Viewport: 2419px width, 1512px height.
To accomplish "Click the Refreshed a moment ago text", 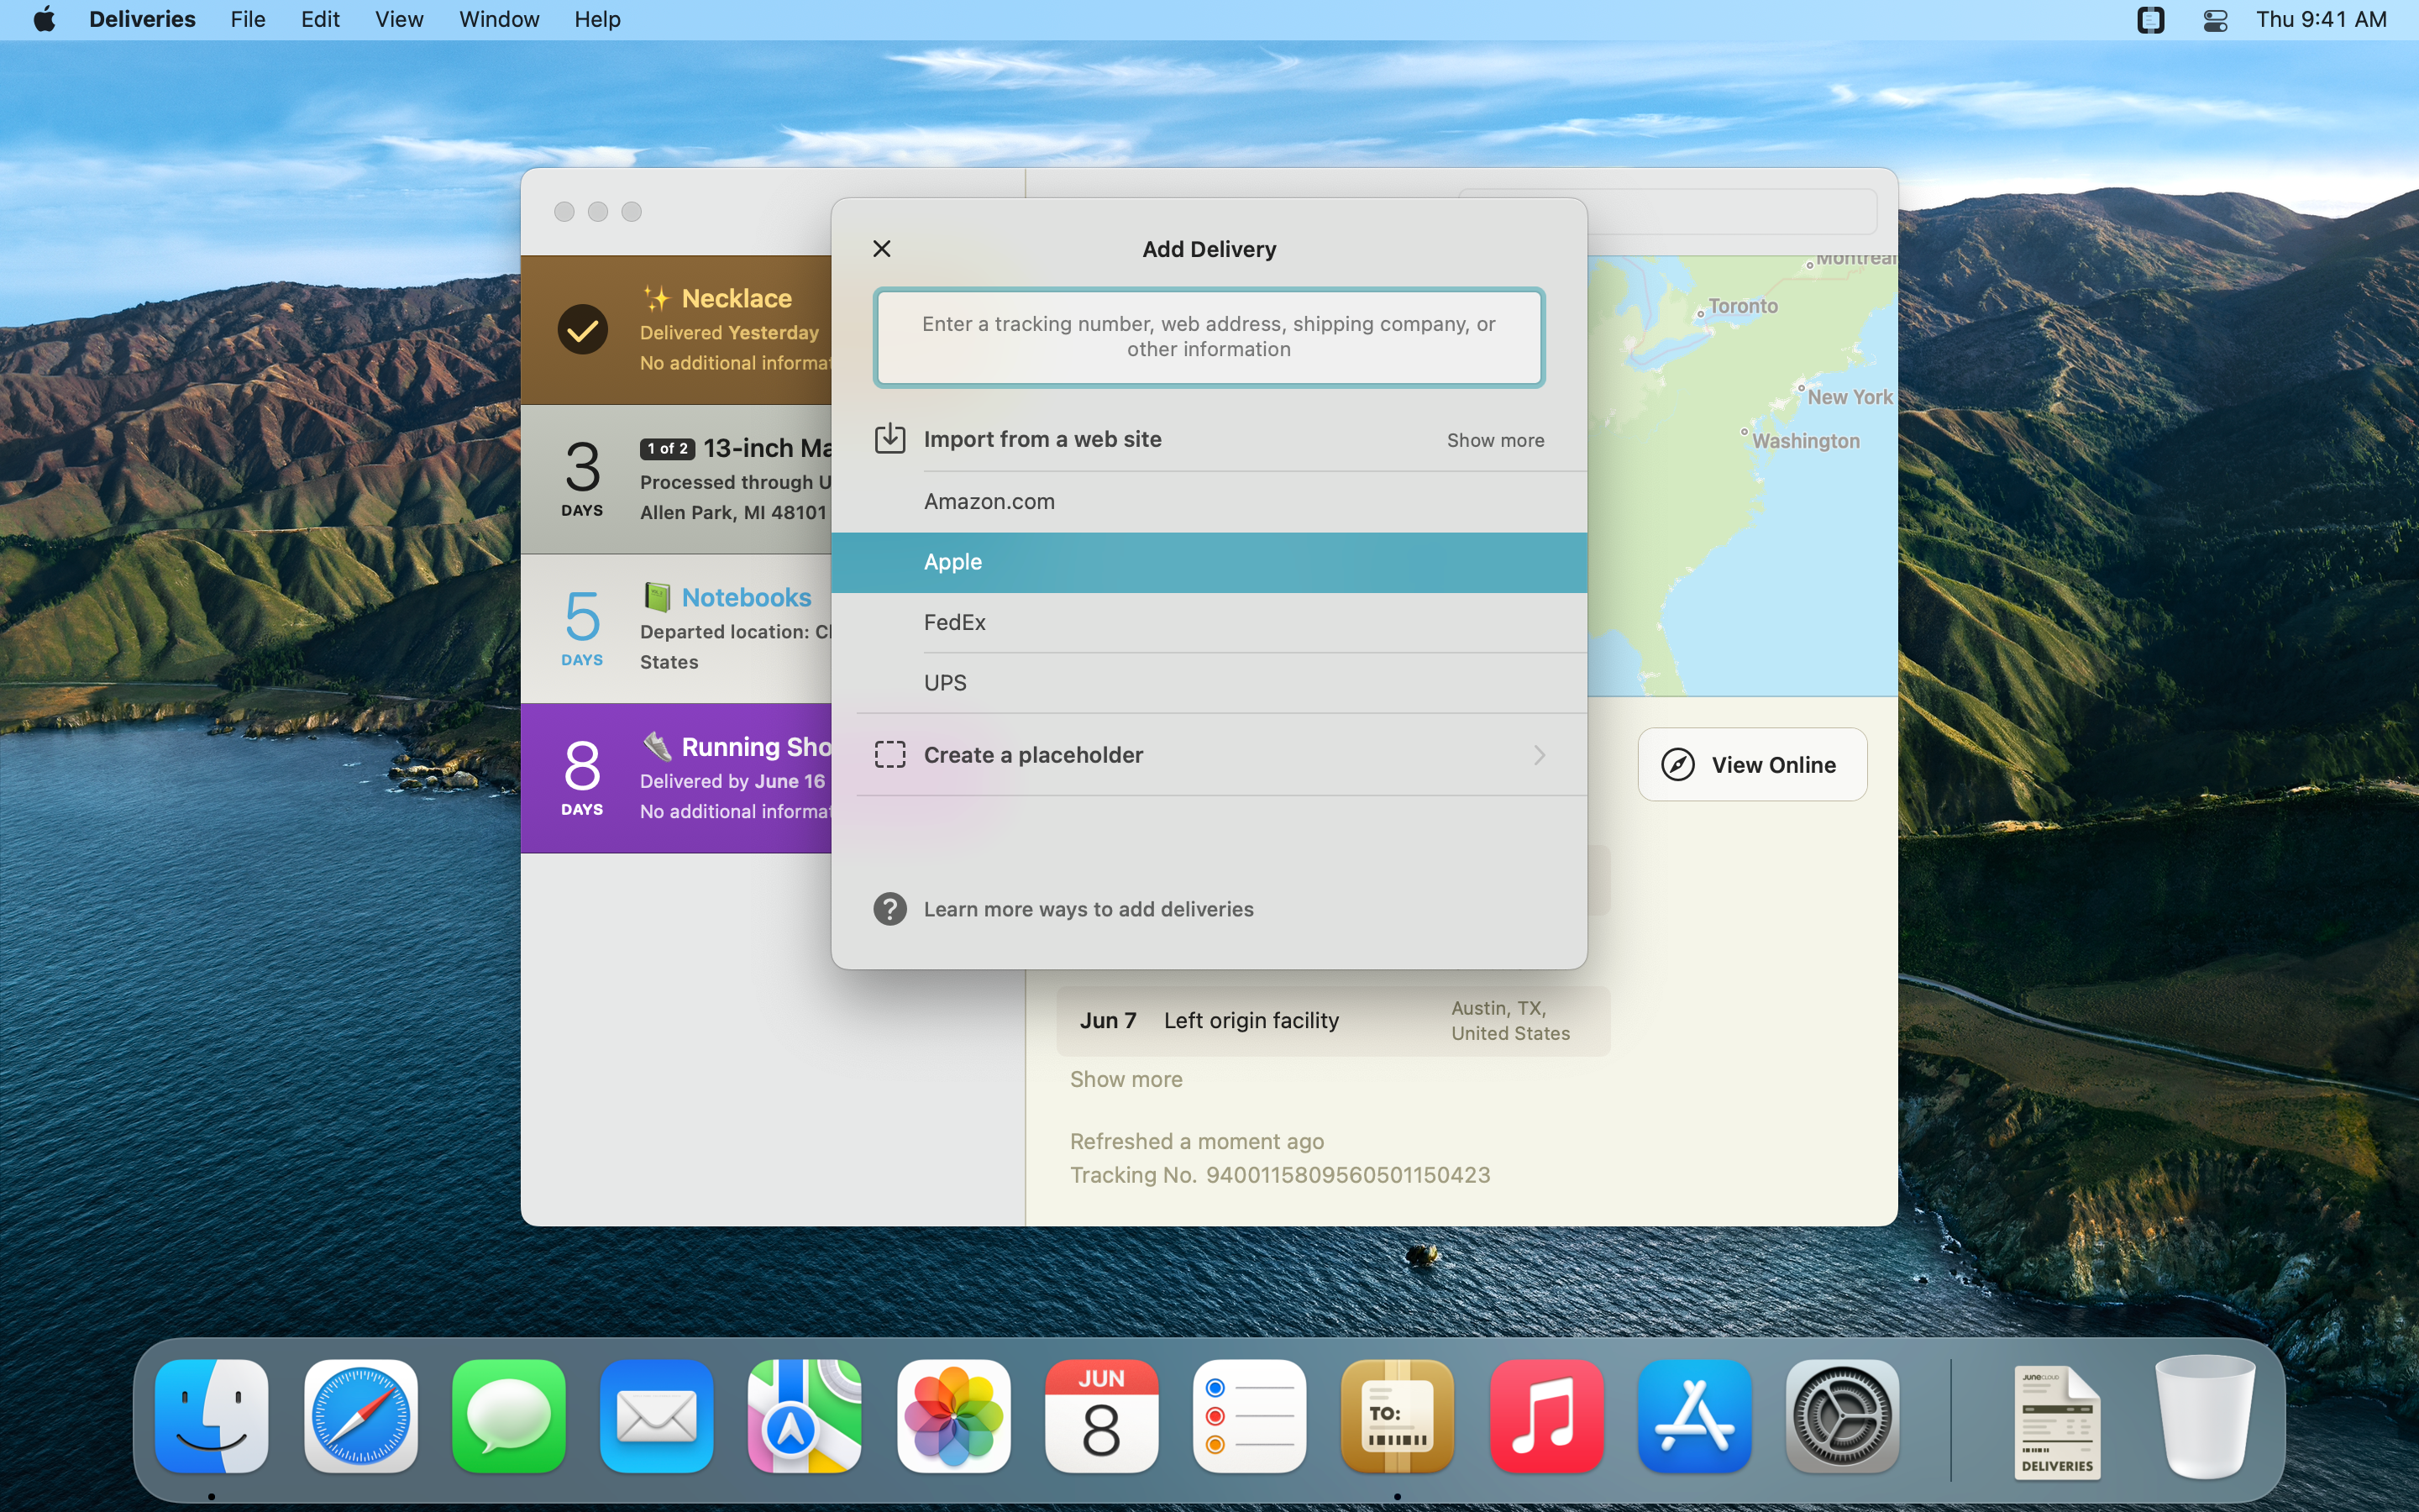I will coord(1197,1141).
